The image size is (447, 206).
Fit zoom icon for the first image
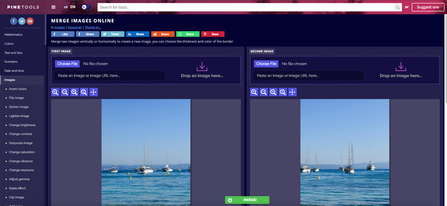pyautogui.click(x=74, y=92)
